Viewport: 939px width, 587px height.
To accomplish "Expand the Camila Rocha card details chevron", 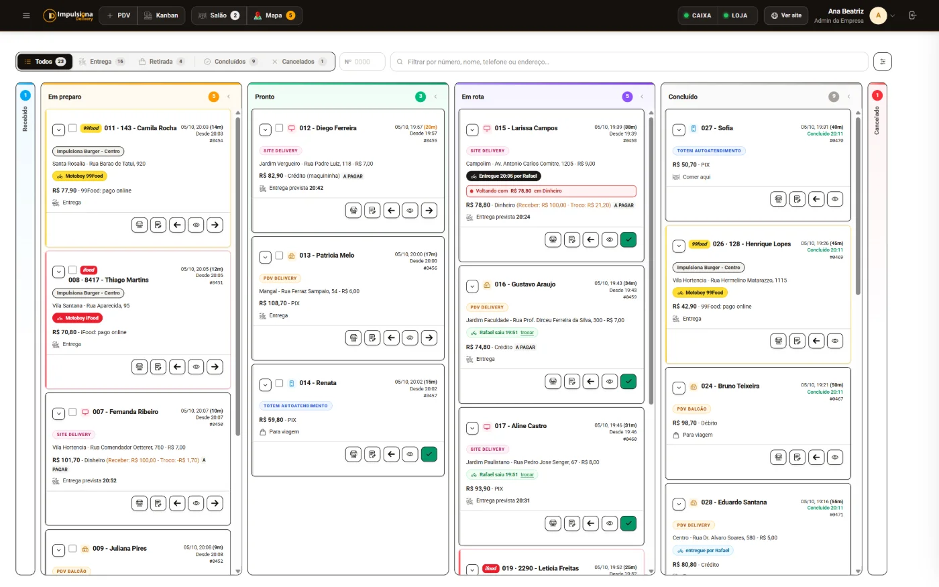I will click(x=59, y=129).
